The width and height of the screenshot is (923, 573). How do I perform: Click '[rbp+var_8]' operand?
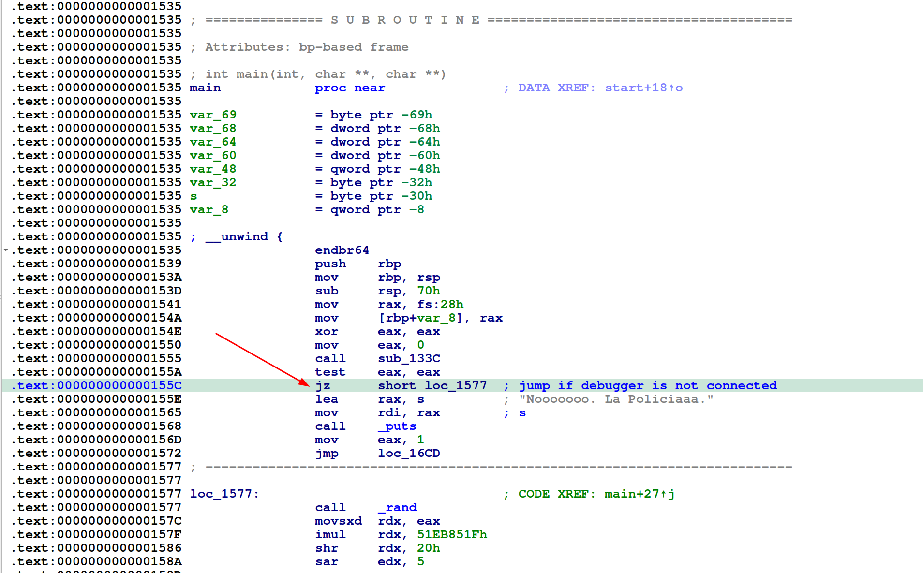point(420,318)
